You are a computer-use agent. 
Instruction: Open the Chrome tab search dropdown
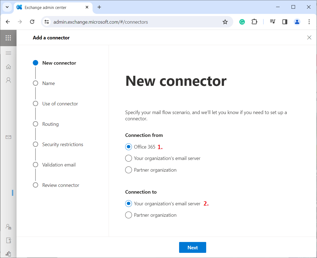pyautogui.click(x=7, y=7)
